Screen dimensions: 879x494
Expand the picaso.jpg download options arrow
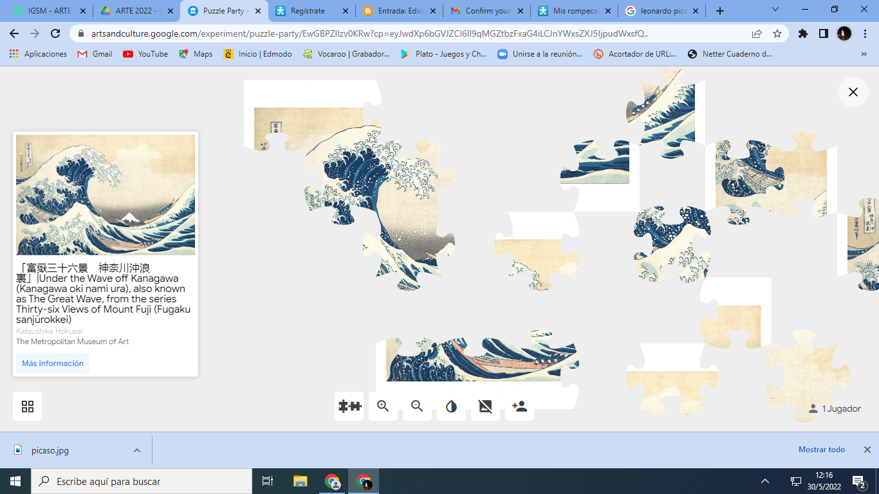click(x=136, y=450)
